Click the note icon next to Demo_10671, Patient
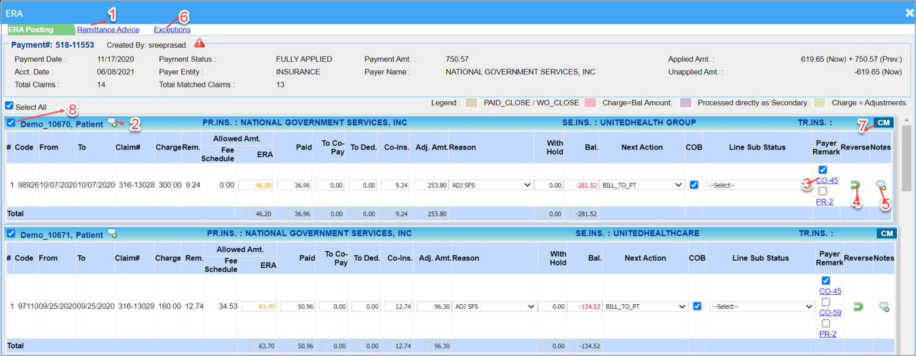916x356 pixels. [112, 234]
